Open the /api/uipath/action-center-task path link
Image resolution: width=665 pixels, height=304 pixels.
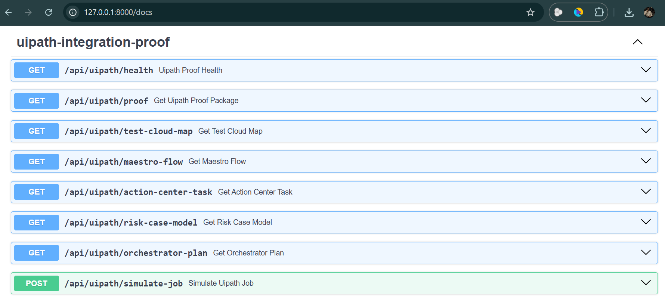click(x=139, y=192)
